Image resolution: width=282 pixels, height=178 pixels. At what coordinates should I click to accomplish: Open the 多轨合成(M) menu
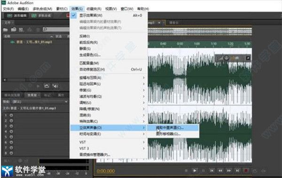click(x=42, y=9)
